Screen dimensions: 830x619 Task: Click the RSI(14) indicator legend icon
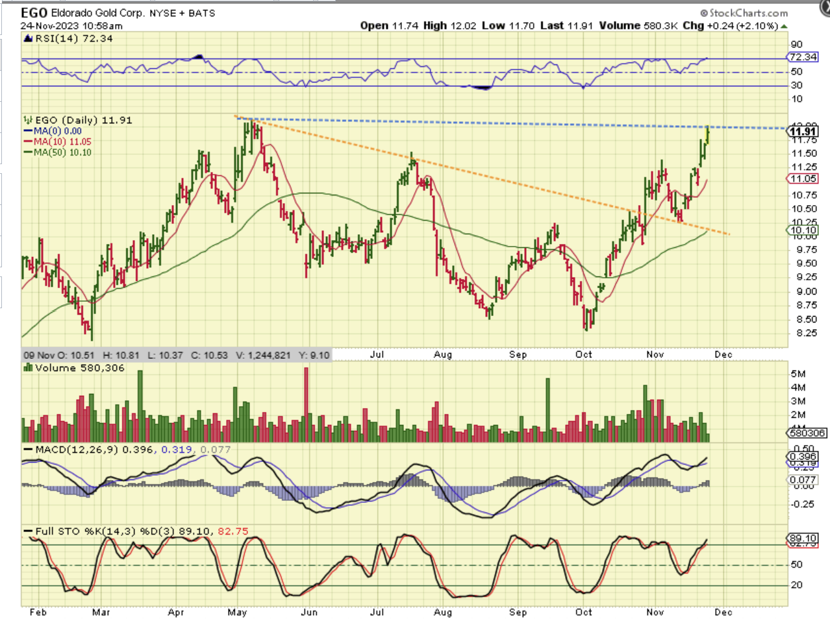point(27,39)
